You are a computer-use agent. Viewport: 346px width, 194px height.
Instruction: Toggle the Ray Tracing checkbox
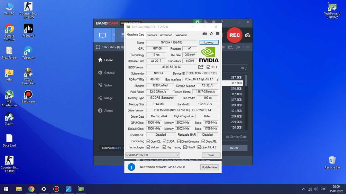164,147
